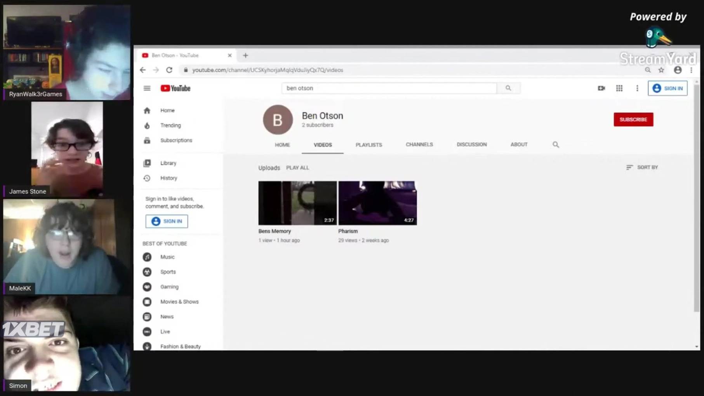Click the YouTube search field
This screenshot has width=704, height=396.
389,88
